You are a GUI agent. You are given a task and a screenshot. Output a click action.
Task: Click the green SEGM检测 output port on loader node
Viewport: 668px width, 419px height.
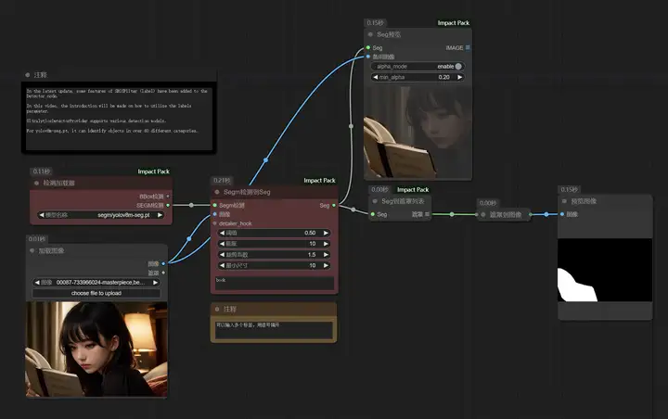point(168,205)
